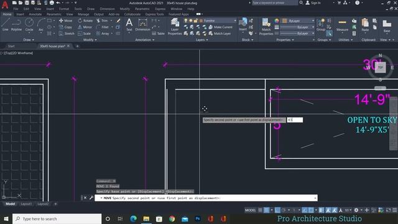Open the Format menu
Viewport: 398px width, 224px height.
coord(64,9)
